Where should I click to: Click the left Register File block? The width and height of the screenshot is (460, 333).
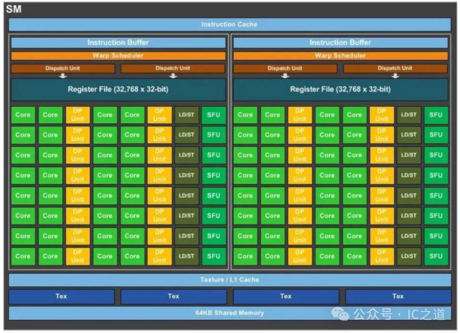click(118, 89)
